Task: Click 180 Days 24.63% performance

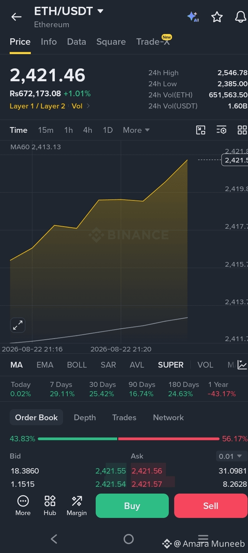Action: [x=183, y=389]
